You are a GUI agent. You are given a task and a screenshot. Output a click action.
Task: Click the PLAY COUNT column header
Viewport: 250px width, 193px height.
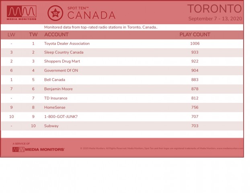[195, 35]
